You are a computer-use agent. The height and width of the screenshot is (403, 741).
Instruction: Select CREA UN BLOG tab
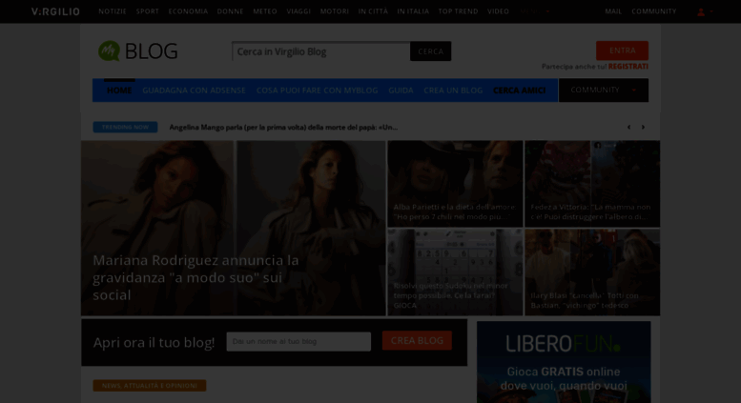coord(453,91)
